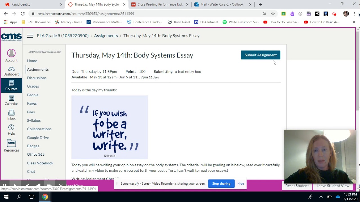Viewport: 360px width, 202px height.
Task: Click the Submit Assignment button
Action: coord(260,55)
